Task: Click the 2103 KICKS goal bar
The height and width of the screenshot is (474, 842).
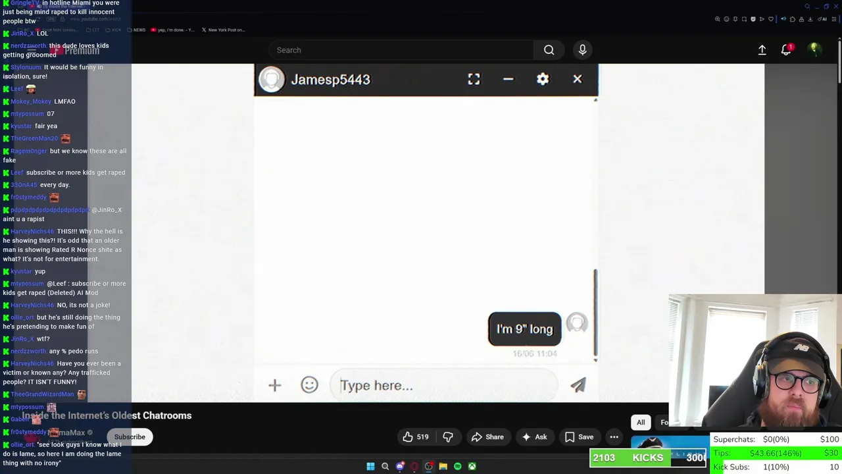Action: click(x=648, y=458)
